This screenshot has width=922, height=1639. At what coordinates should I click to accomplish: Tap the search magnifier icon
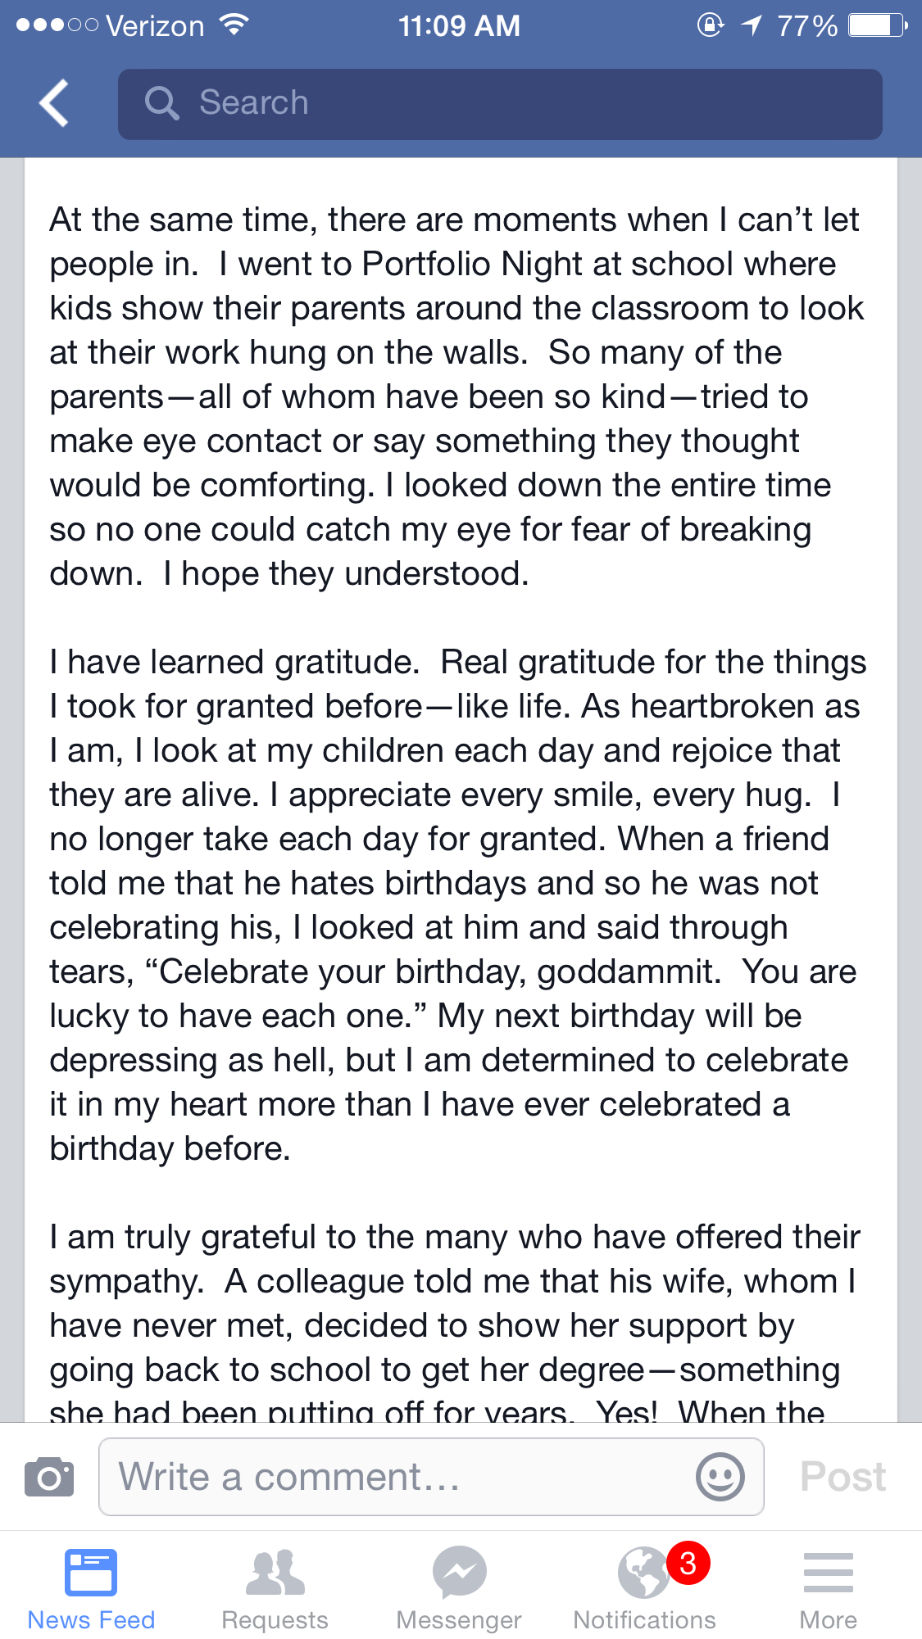tap(161, 104)
